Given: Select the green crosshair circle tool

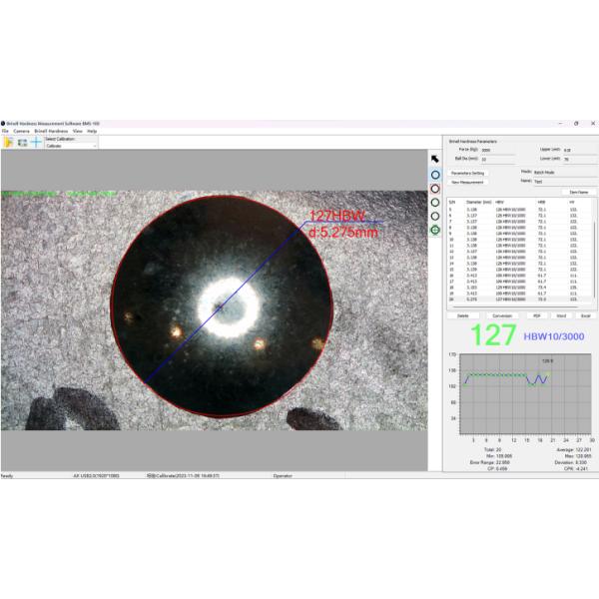Looking at the screenshot, I should [x=435, y=230].
